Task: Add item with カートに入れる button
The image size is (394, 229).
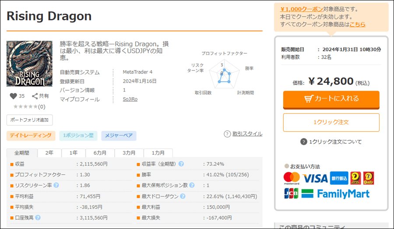Action: pyautogui.click(x=331, y=99)
